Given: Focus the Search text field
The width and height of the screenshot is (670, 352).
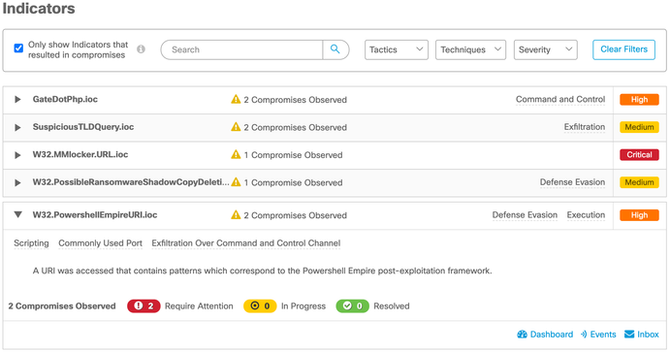Looking at the screenshot, I should click(x=241, y=50).
